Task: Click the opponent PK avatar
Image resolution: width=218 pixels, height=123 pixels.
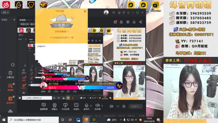Action: point(119,86)
